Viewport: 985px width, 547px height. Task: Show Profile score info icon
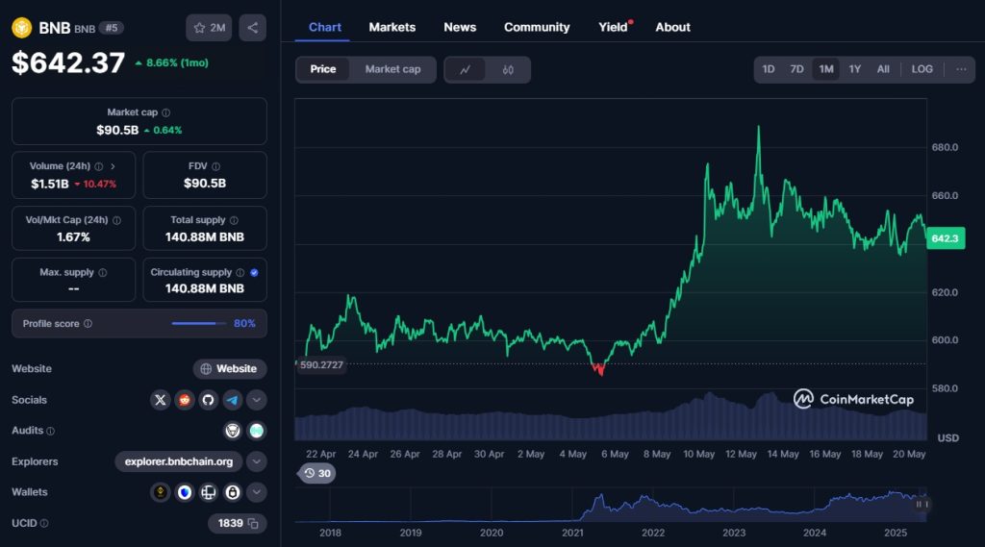coord(88,323)
